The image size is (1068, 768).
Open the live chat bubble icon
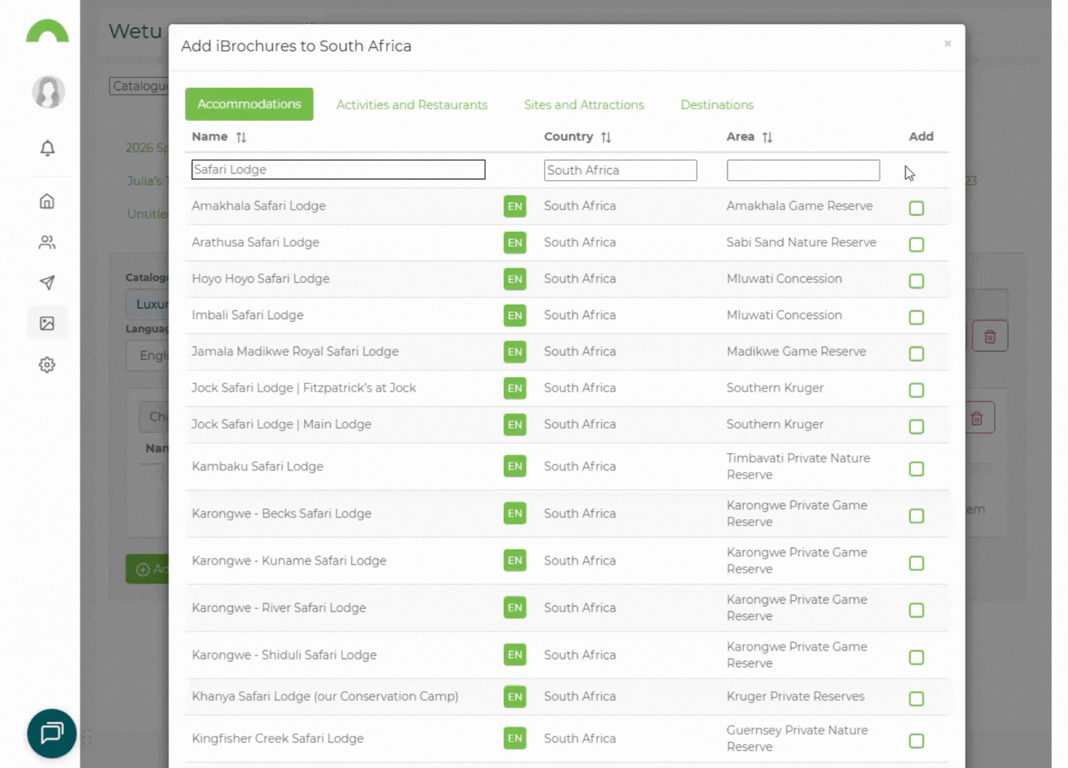(51, 733)
